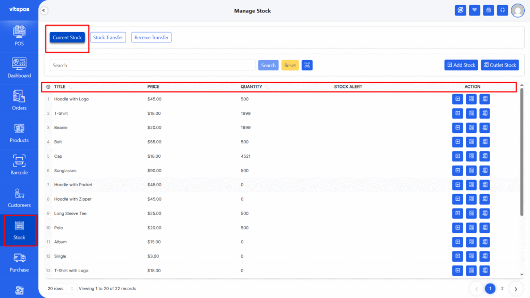The height and width of the screenshot is (298, 530).
Task: Go to Dashboard in the sidebar
Action: 19,68
